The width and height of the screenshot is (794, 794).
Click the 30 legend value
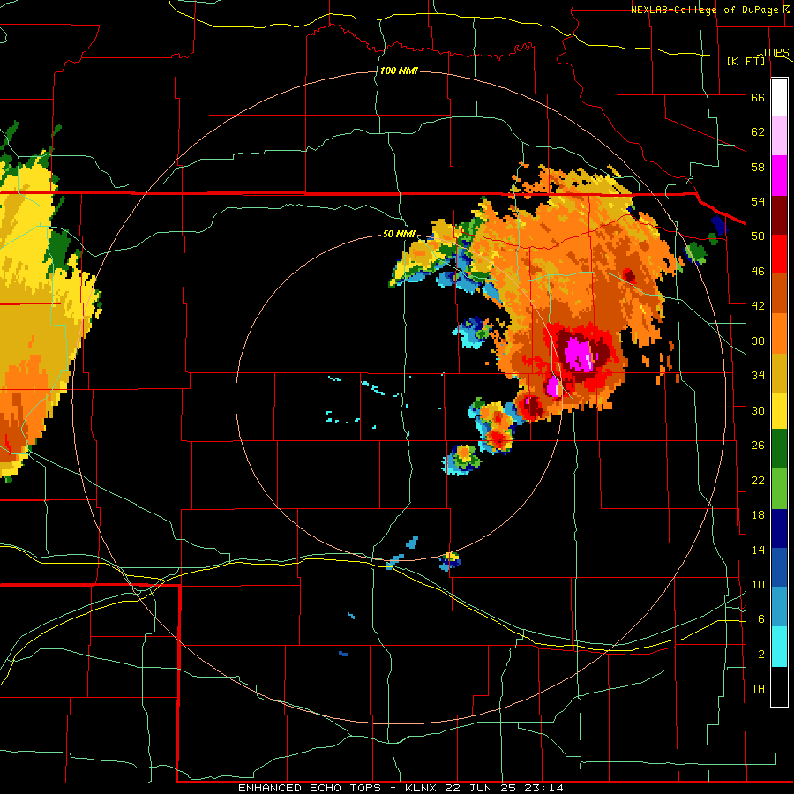pyautogui.click(x=758, y=410)
